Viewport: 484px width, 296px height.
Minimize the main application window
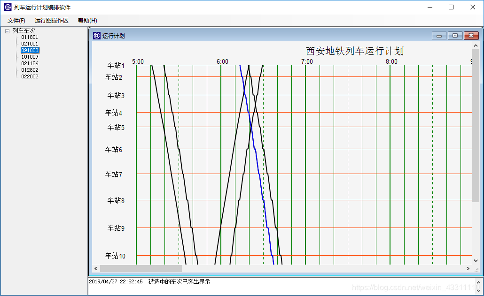[x=430, y=7]
